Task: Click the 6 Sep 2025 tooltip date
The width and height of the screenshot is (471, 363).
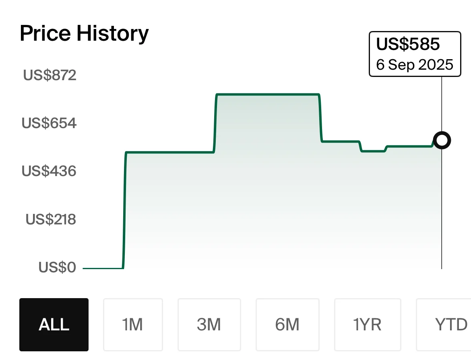Action: pos(415,64)
